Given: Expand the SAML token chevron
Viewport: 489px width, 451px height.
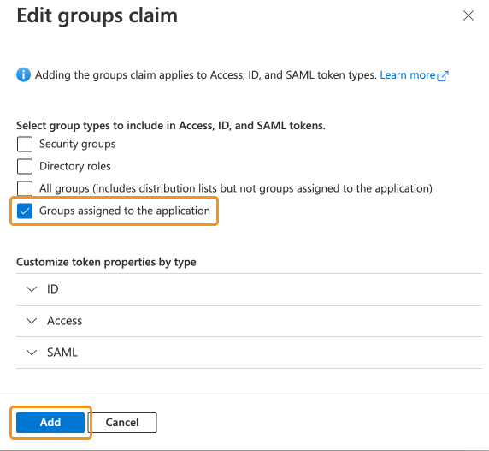Looking at the screenshot, I should tap(32, 353).
